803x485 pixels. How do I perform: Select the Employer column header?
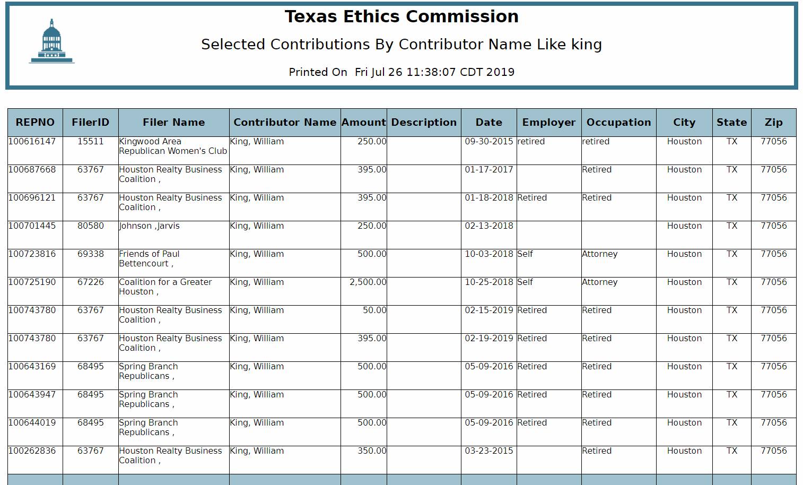coord(549,123)
